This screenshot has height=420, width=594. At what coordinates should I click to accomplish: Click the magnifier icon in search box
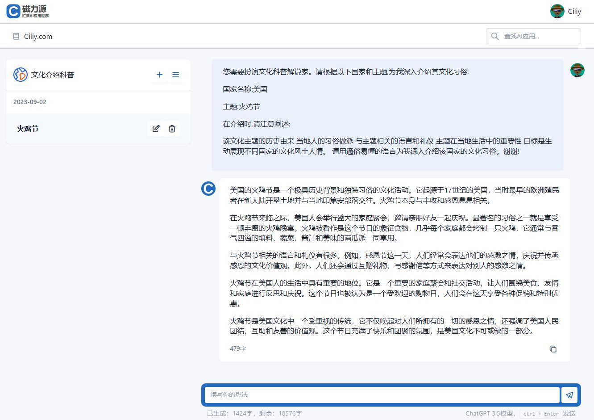click(x=494, y=36)
